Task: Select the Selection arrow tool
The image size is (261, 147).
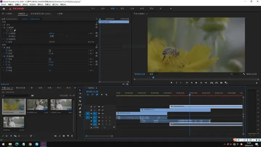Action: click(x=80, y=90)
